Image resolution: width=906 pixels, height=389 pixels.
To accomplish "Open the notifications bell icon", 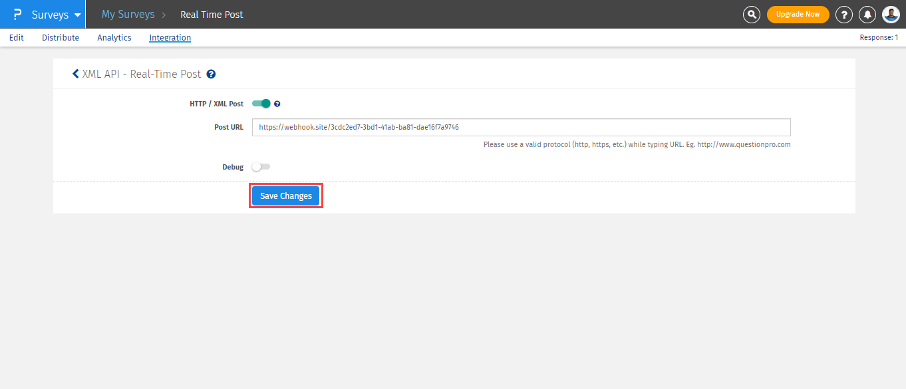I will point(867,15).
